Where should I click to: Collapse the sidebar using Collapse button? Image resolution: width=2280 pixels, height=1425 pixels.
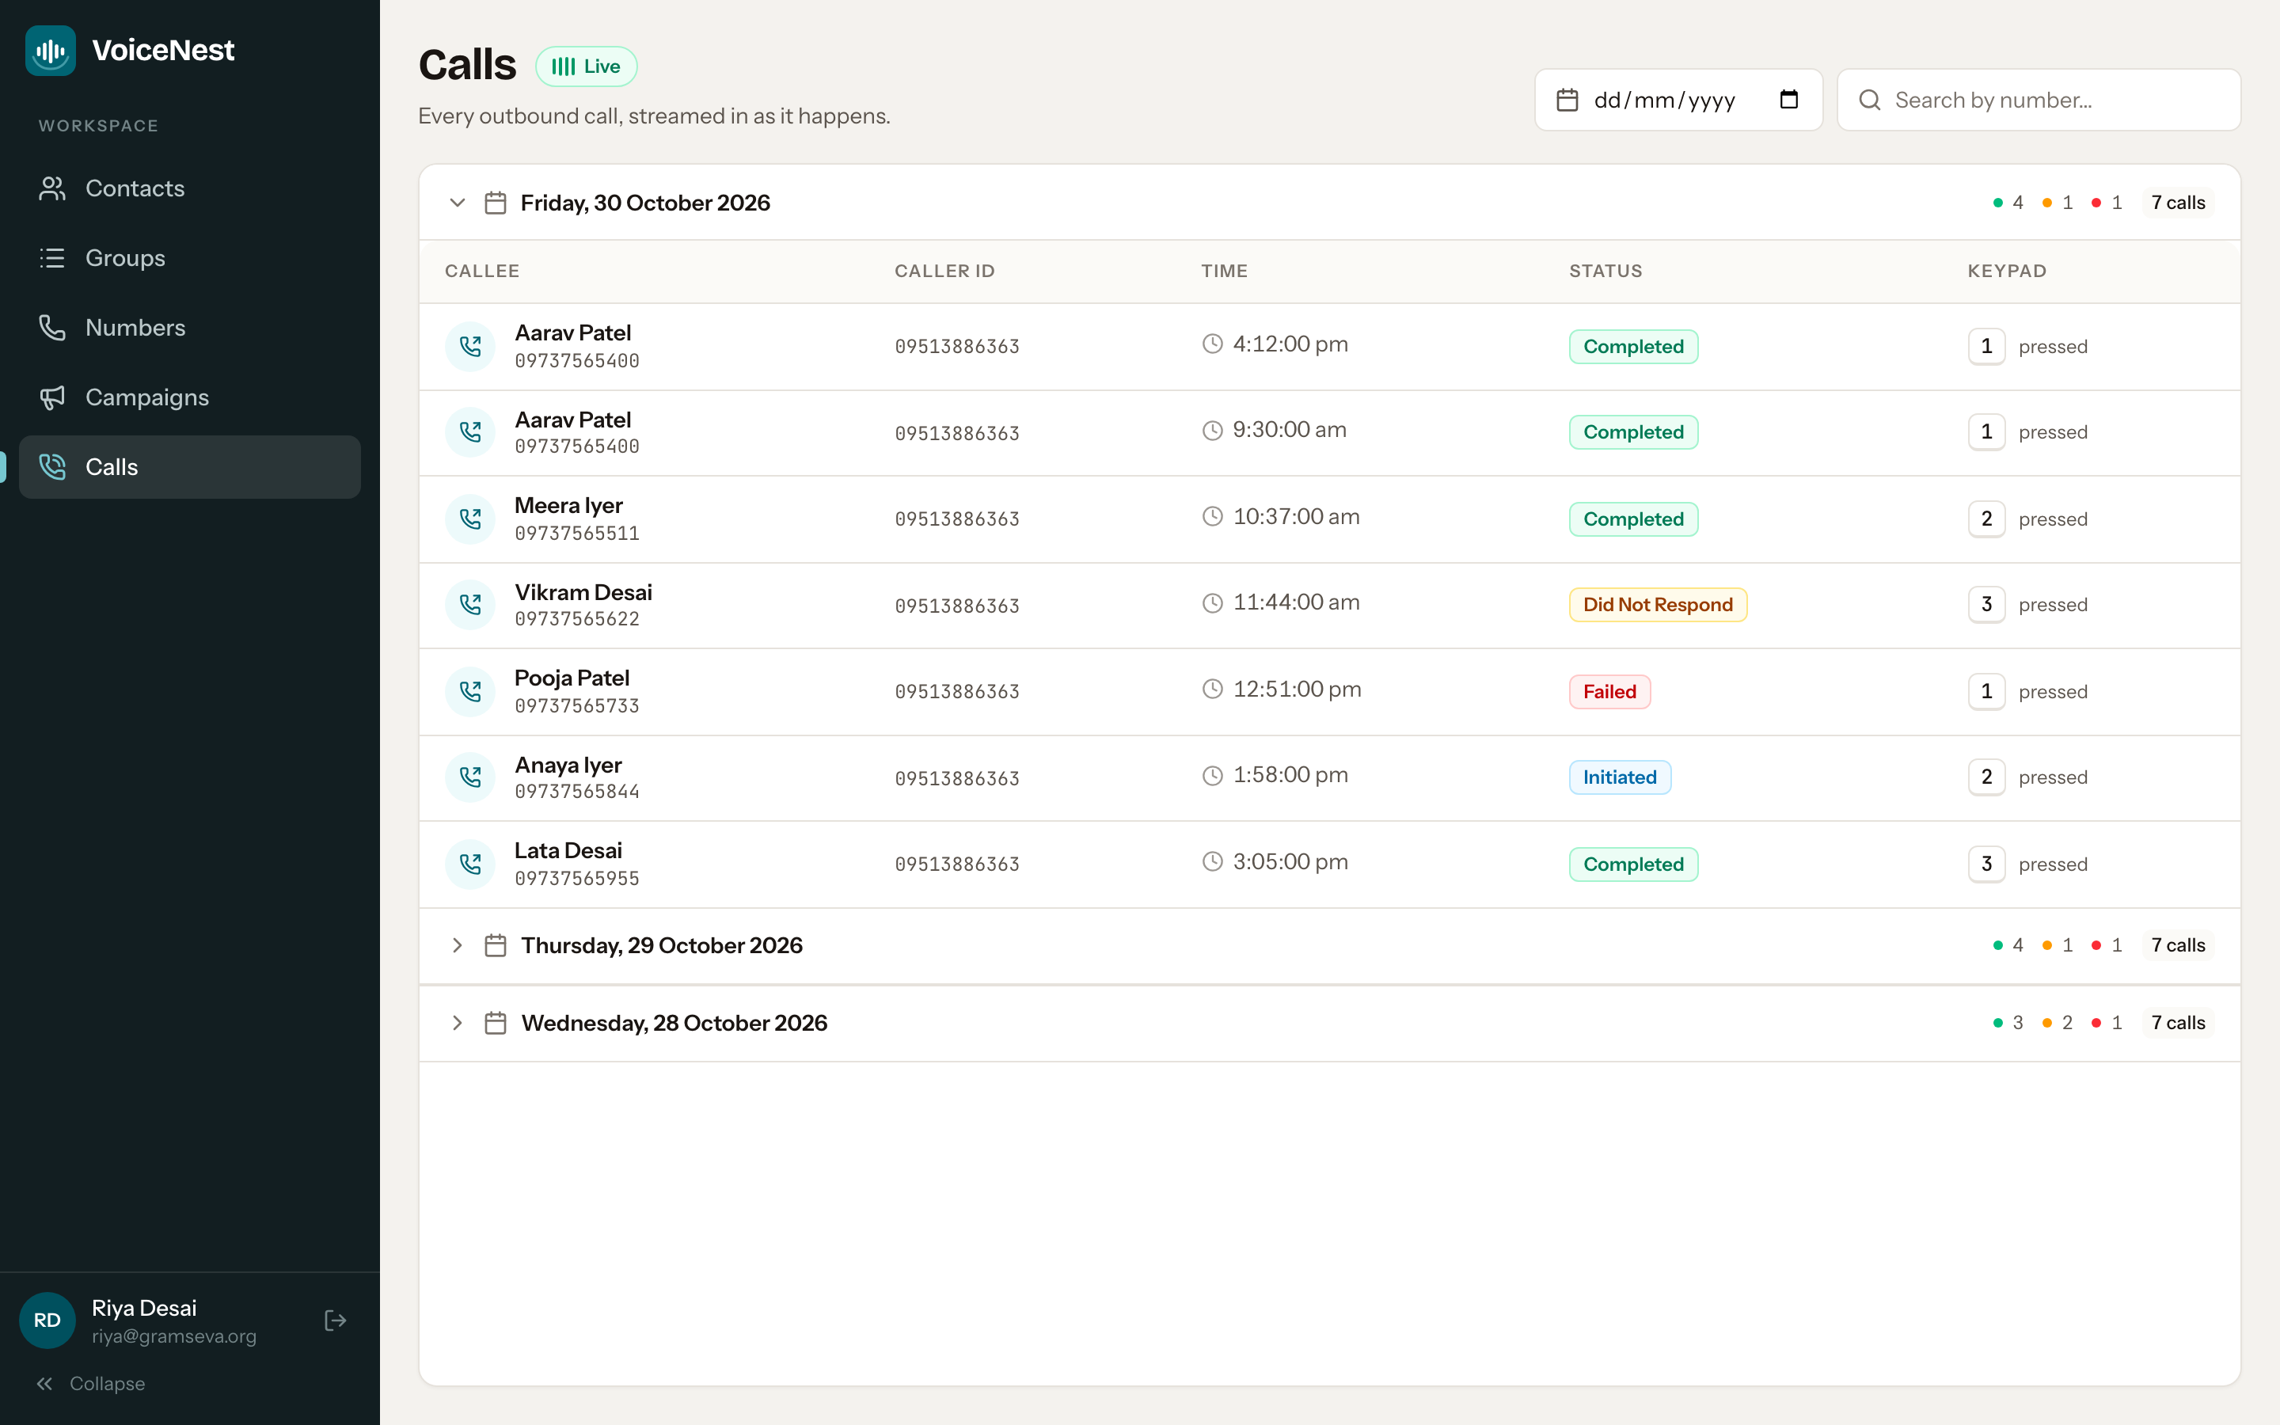tap(90, 1384)
